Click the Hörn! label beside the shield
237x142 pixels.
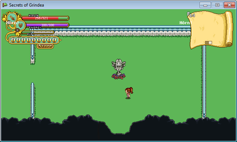tap(12, 23)
